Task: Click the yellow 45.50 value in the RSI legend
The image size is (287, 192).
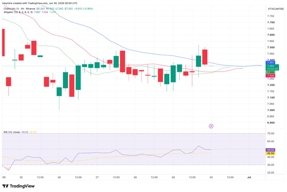Action: [x=33, y=132]
